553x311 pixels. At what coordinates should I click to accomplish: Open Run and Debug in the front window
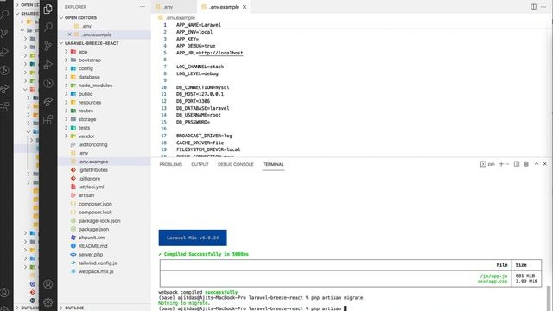[x=48, y=65]
